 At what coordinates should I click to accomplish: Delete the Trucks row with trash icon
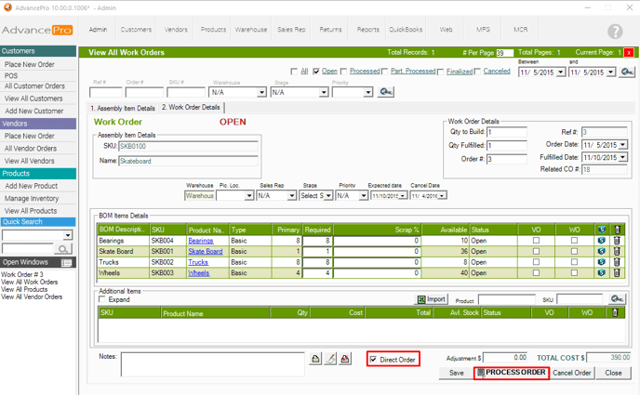pos(616,263)
